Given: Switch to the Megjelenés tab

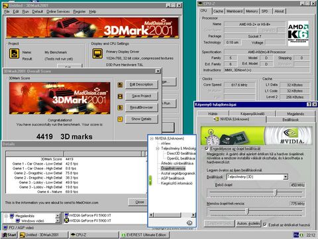Looking at the screenshot, I should [295, 114].
